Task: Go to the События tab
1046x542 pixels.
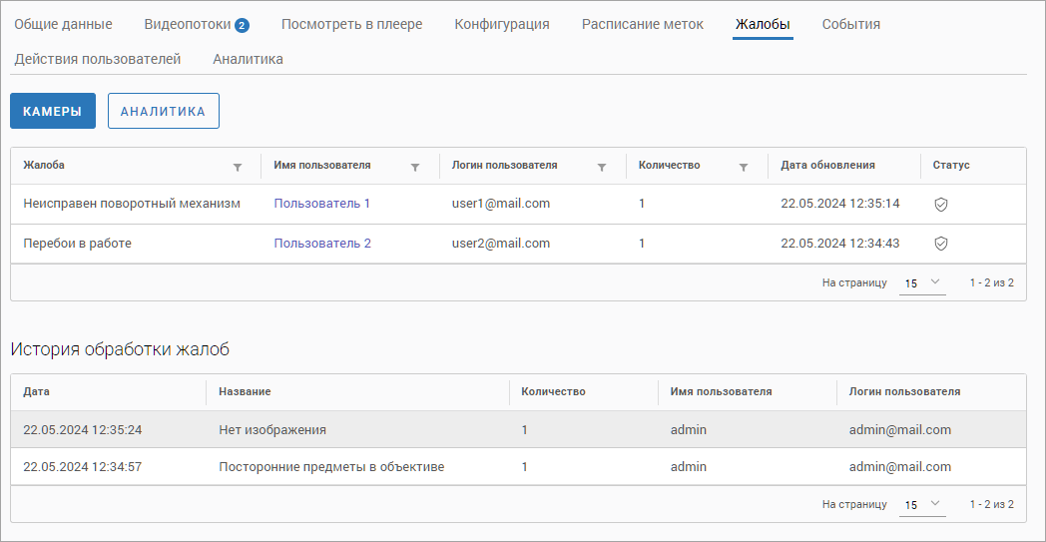Action: click(x=851, y=24)
